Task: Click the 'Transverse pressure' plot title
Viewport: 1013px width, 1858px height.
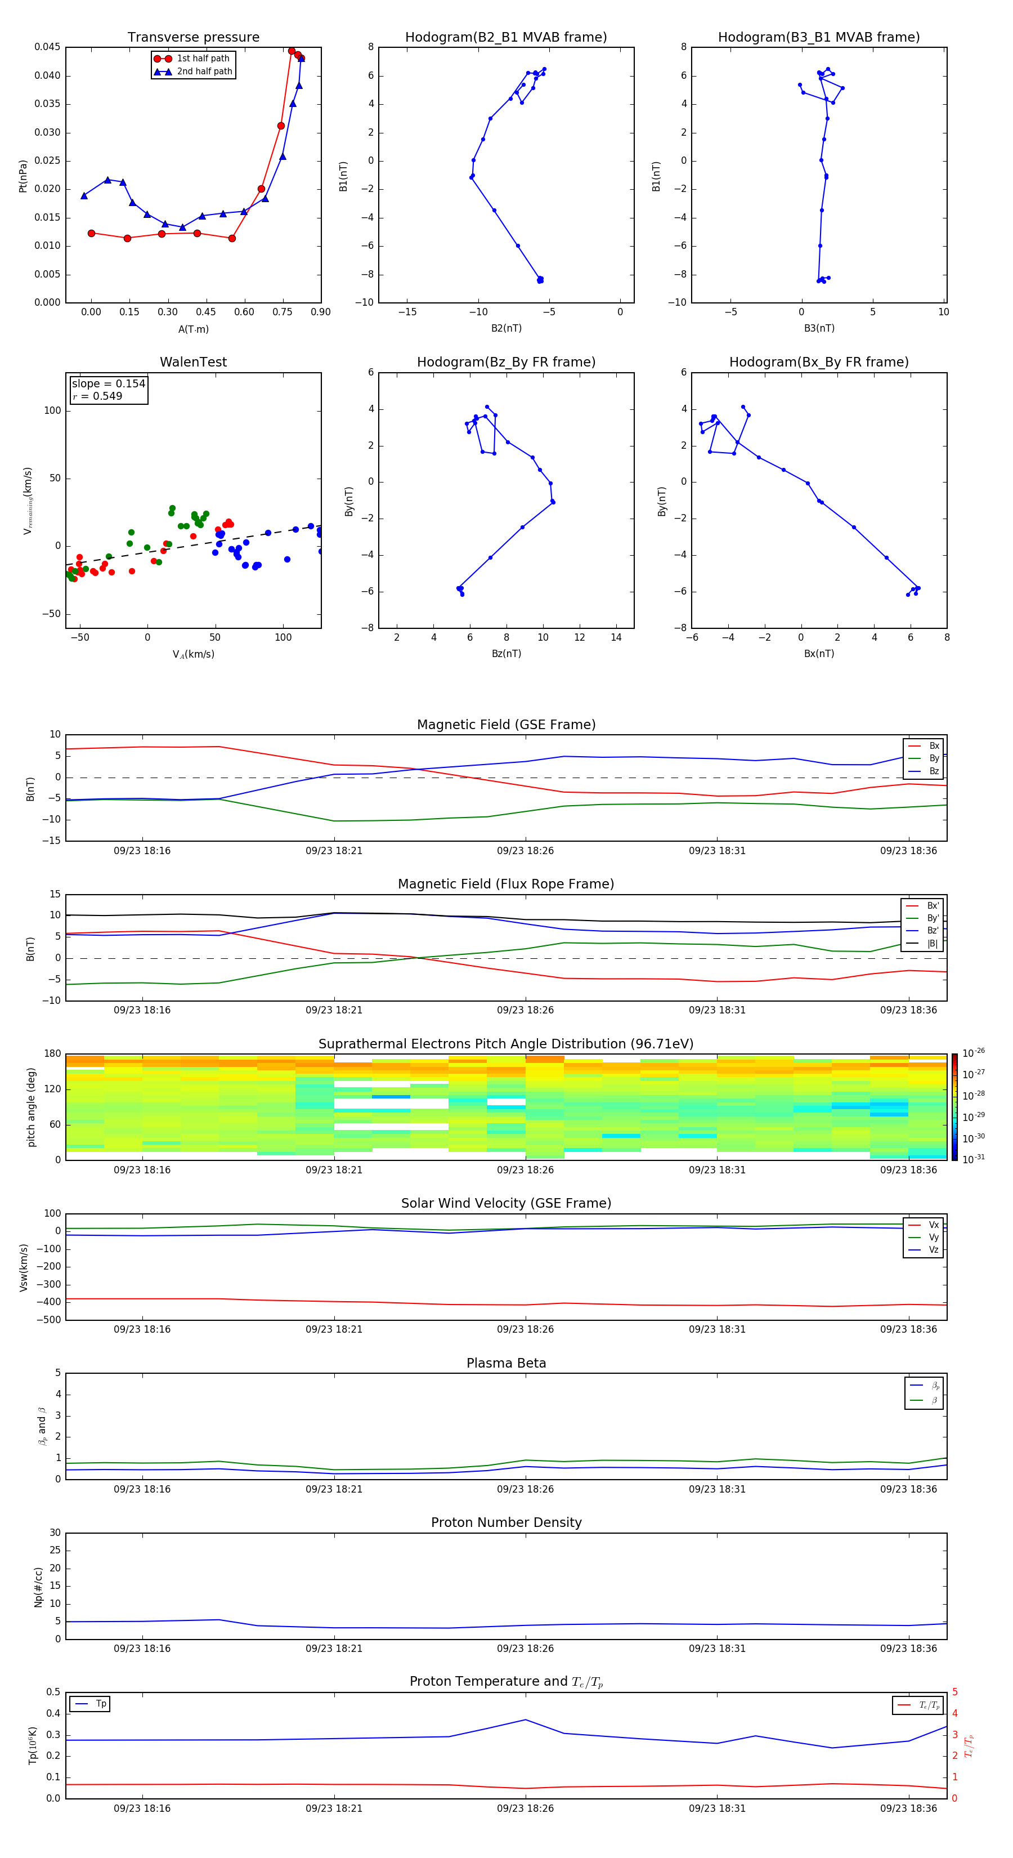Action: click(x=193, y=37)
